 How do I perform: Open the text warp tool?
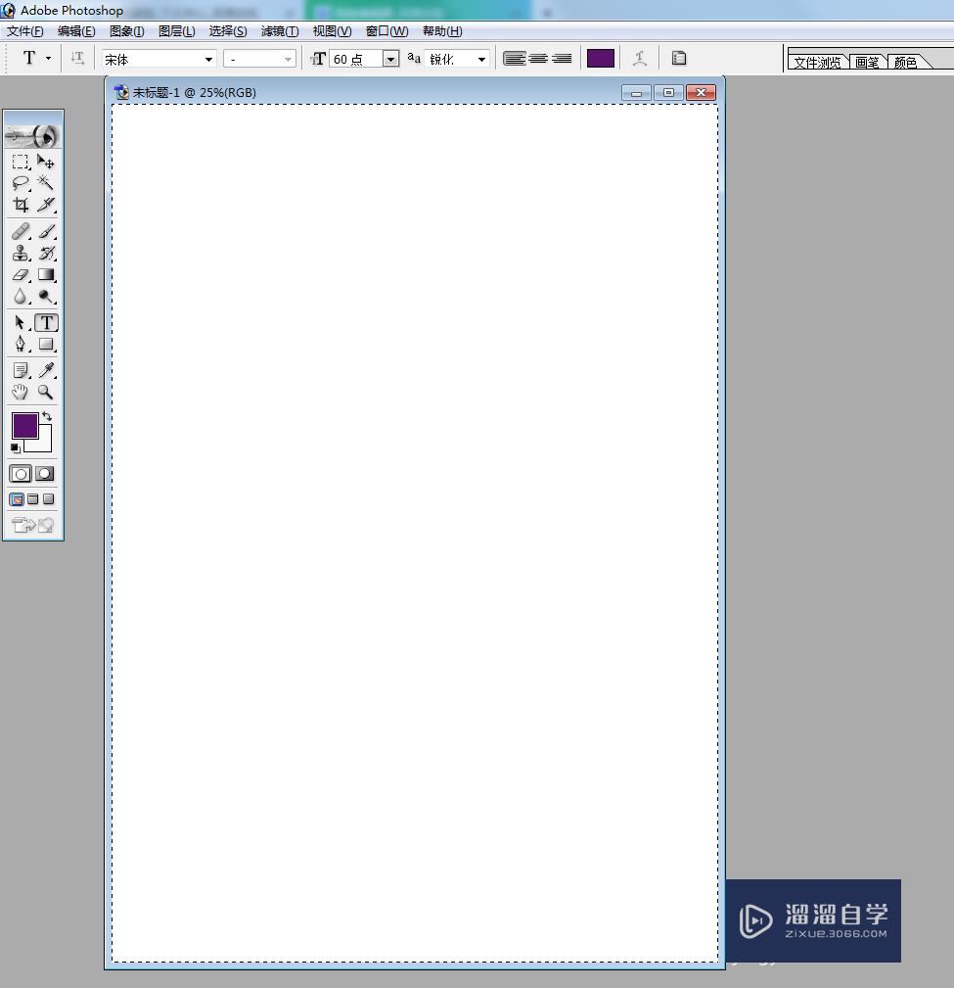point(640,59)
